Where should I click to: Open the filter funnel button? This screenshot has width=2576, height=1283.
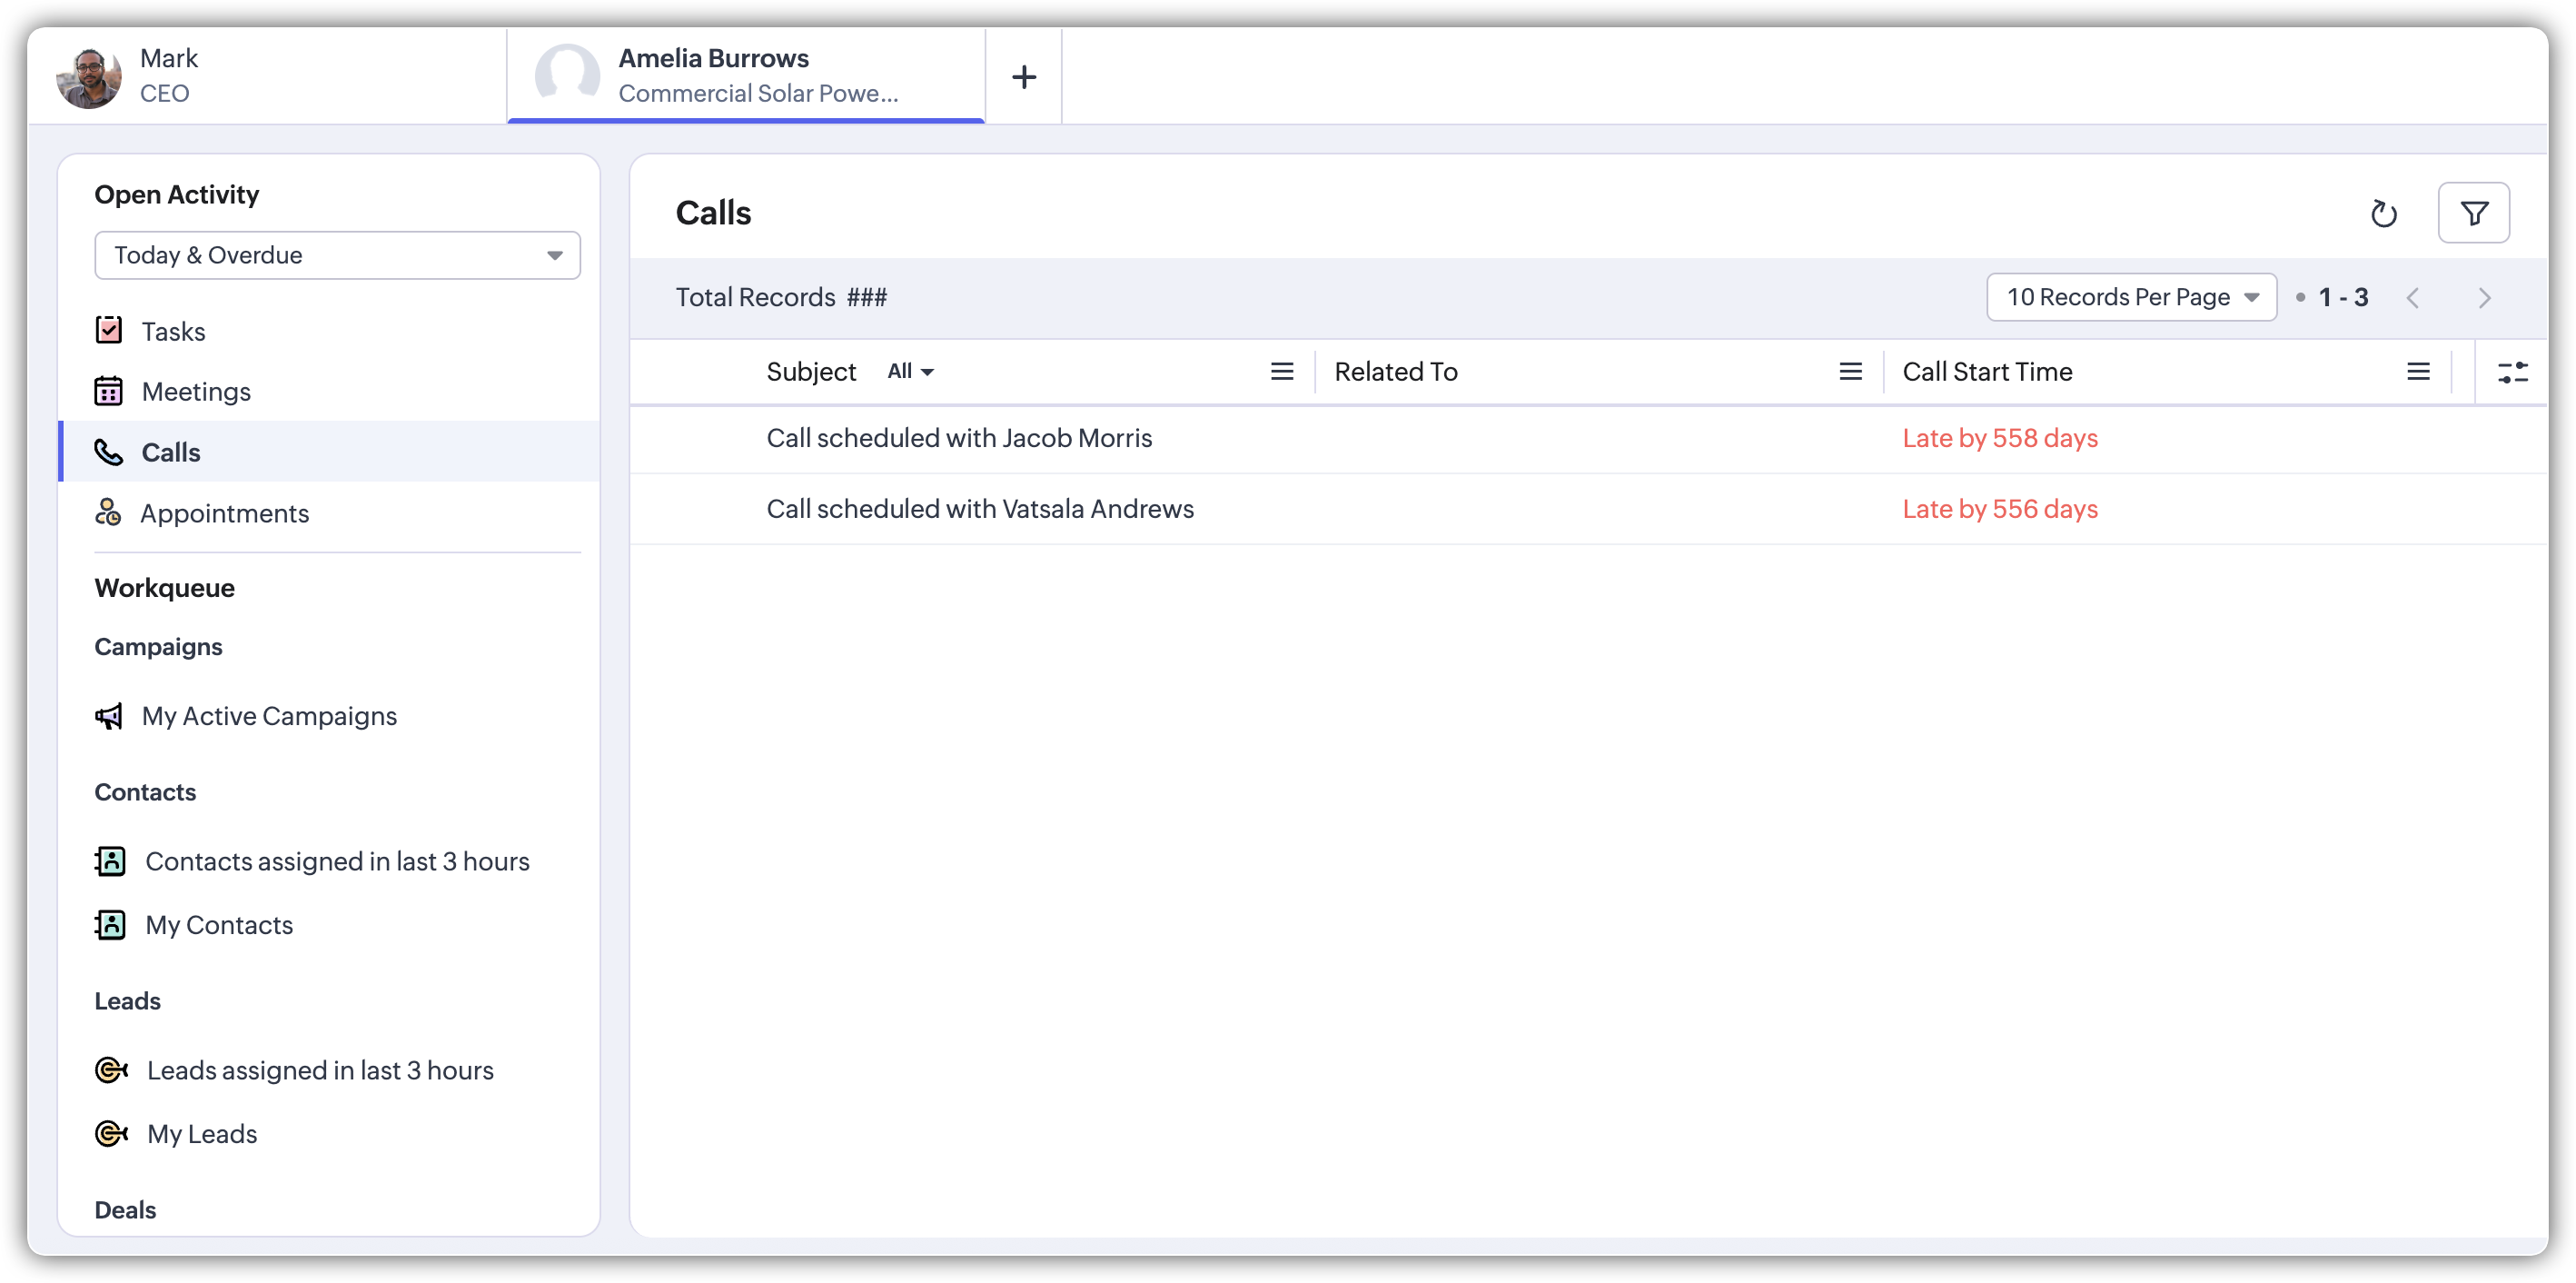[2473, 213]
